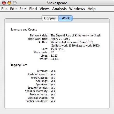114x114 pixels.
Task: Minimize window using the yellow button
Action: point(9,3)
